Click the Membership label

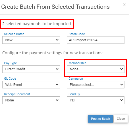pos(77,63)
